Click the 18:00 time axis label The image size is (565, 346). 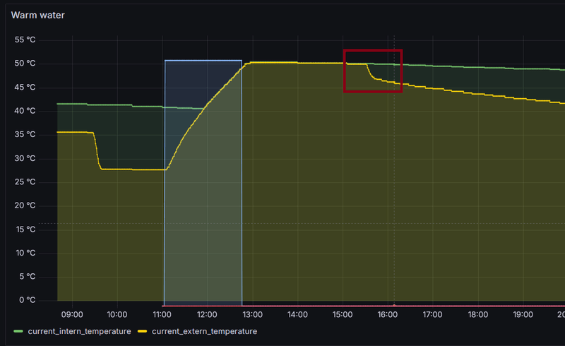(478, 315)
